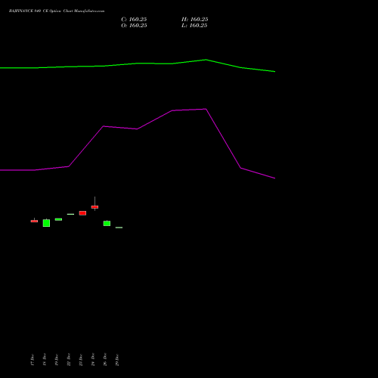Viewport: 378px width, 378px height.
Task: Select the red candle for 23 Dec
Action: [82, 213]
